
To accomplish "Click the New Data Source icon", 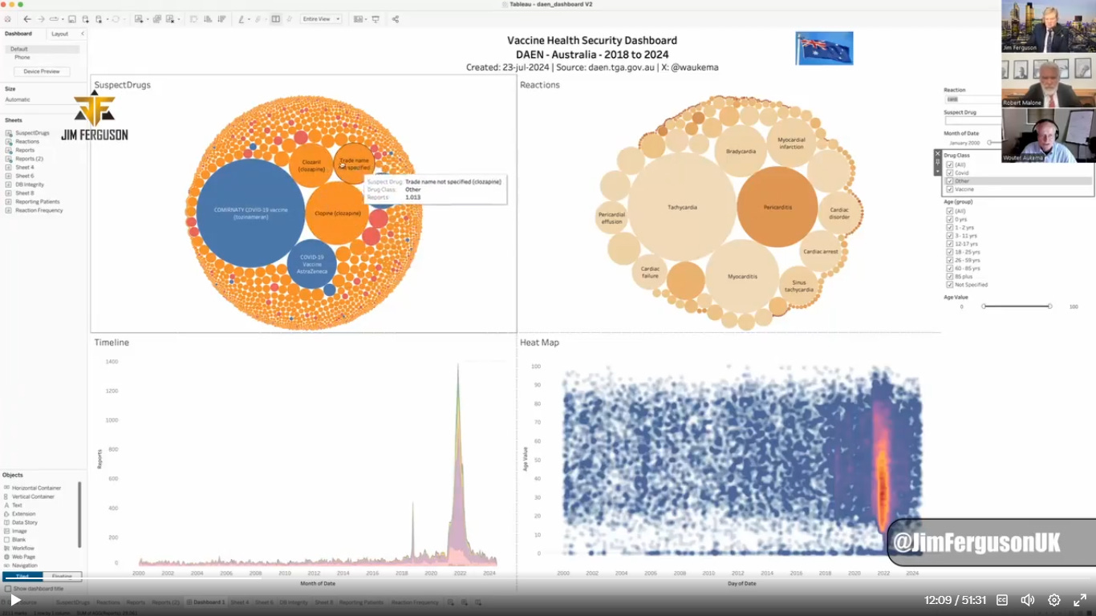I will [x=85, y=18].
